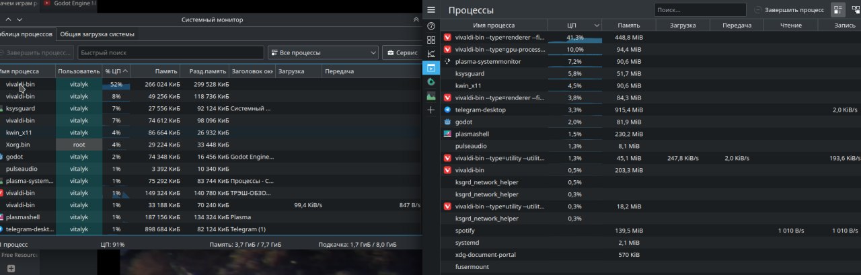Switch to Таблица процессов tab

click(x=27, y=34)
